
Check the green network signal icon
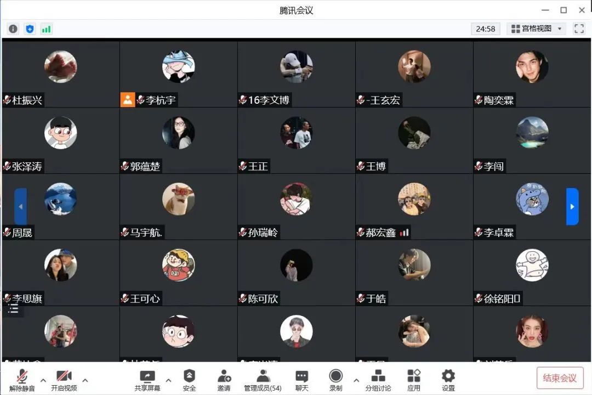(x=46, y=29)
